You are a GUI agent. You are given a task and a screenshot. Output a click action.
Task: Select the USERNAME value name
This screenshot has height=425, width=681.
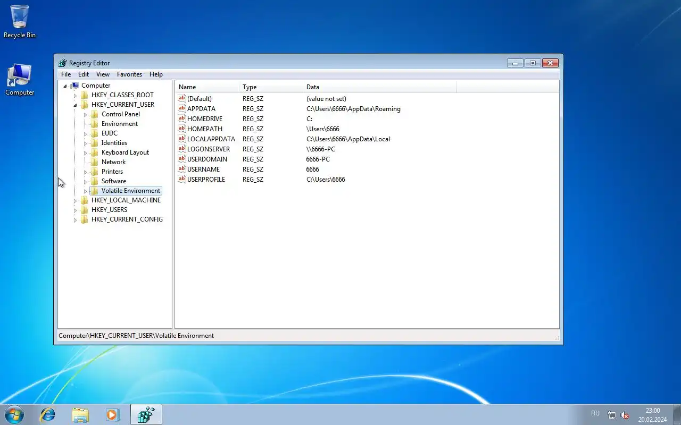click(x=203, y=169)
